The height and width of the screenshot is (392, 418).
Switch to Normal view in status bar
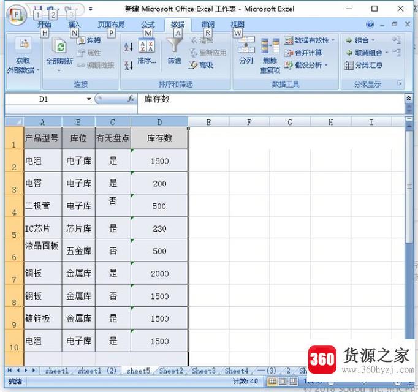point(273,382)
